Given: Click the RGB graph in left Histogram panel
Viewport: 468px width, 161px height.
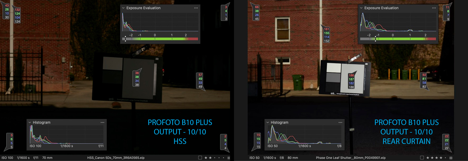Looking at the screenshot, I should 67,134.
